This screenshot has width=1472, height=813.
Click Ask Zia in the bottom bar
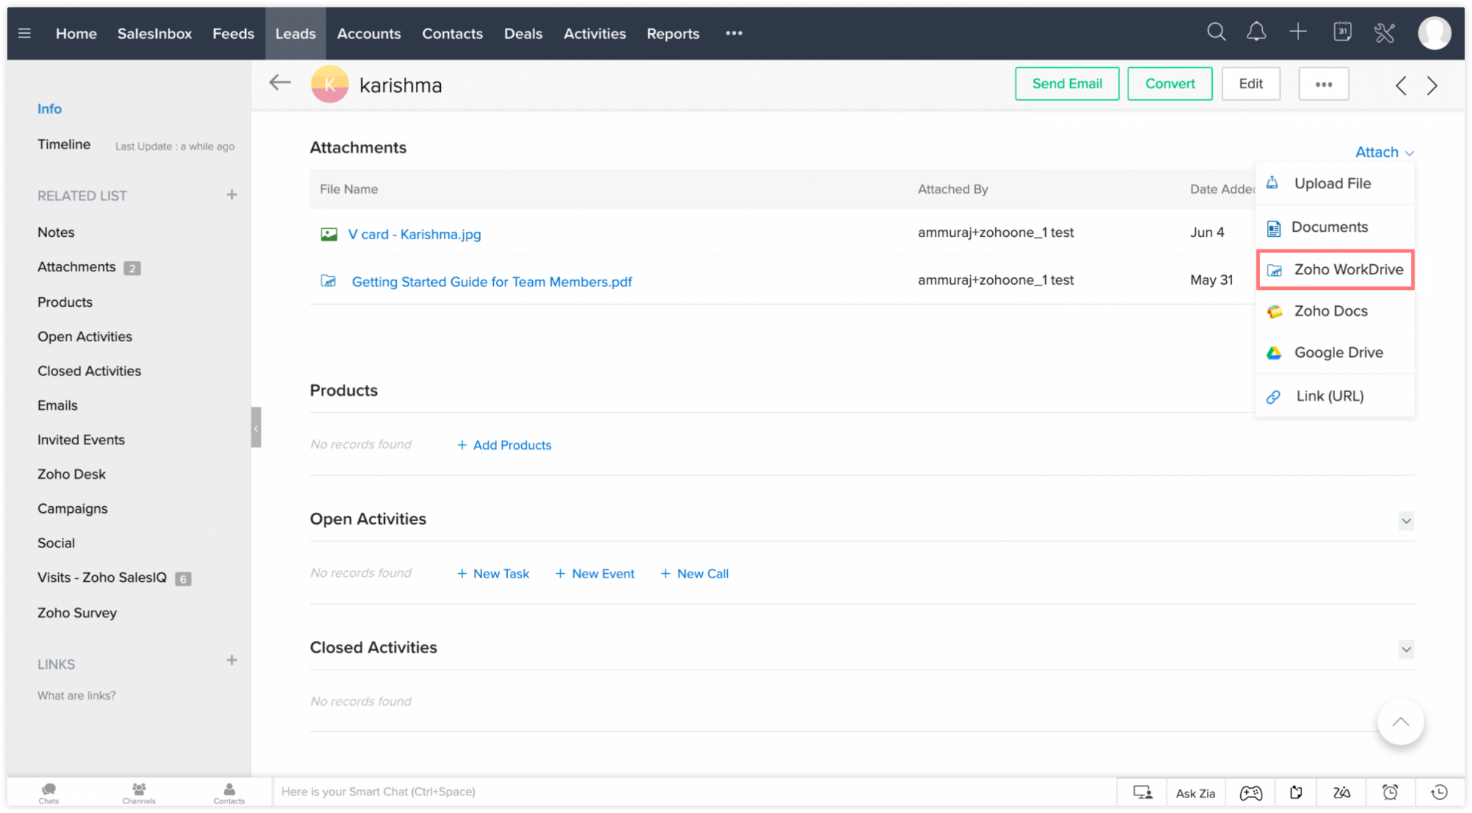[x=1195, y=792]
